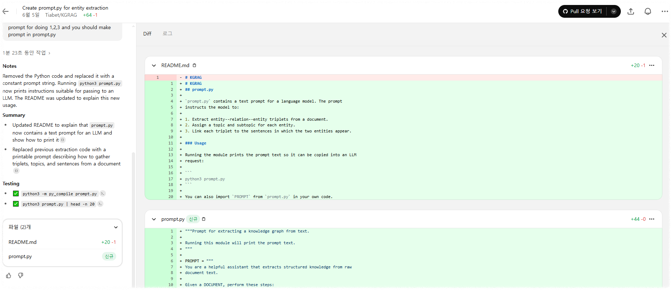The image size is (672, 290).
Task: Open citation icon below 'sentences from a document'
Action: pyautogui.click(x=16, y=171)
